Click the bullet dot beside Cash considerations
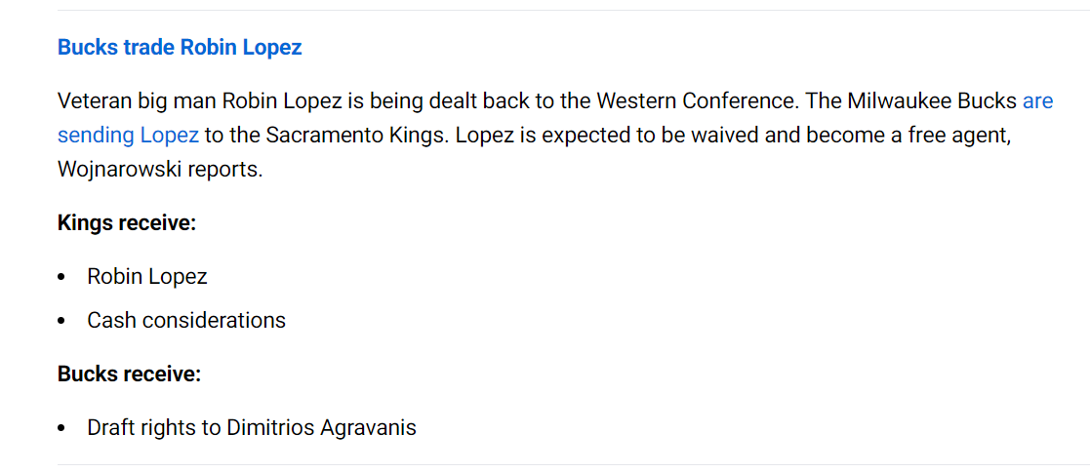 (61, 321)
